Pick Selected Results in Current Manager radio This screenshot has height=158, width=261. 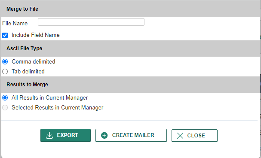(x=5, y=107)
